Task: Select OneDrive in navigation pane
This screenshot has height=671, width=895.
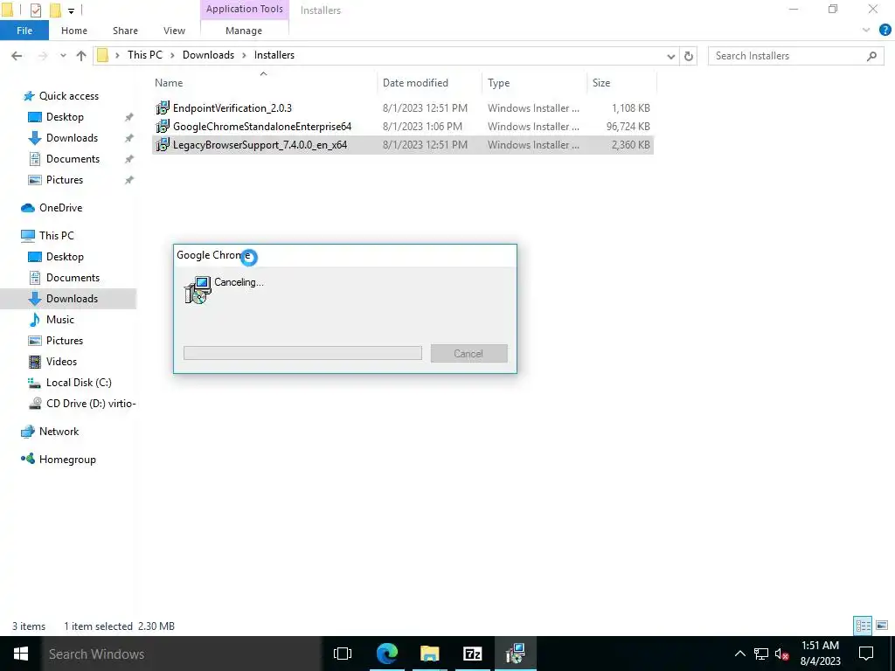Action: (x=60, y=208)
